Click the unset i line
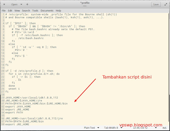170x131 pixels. (14, 89)
